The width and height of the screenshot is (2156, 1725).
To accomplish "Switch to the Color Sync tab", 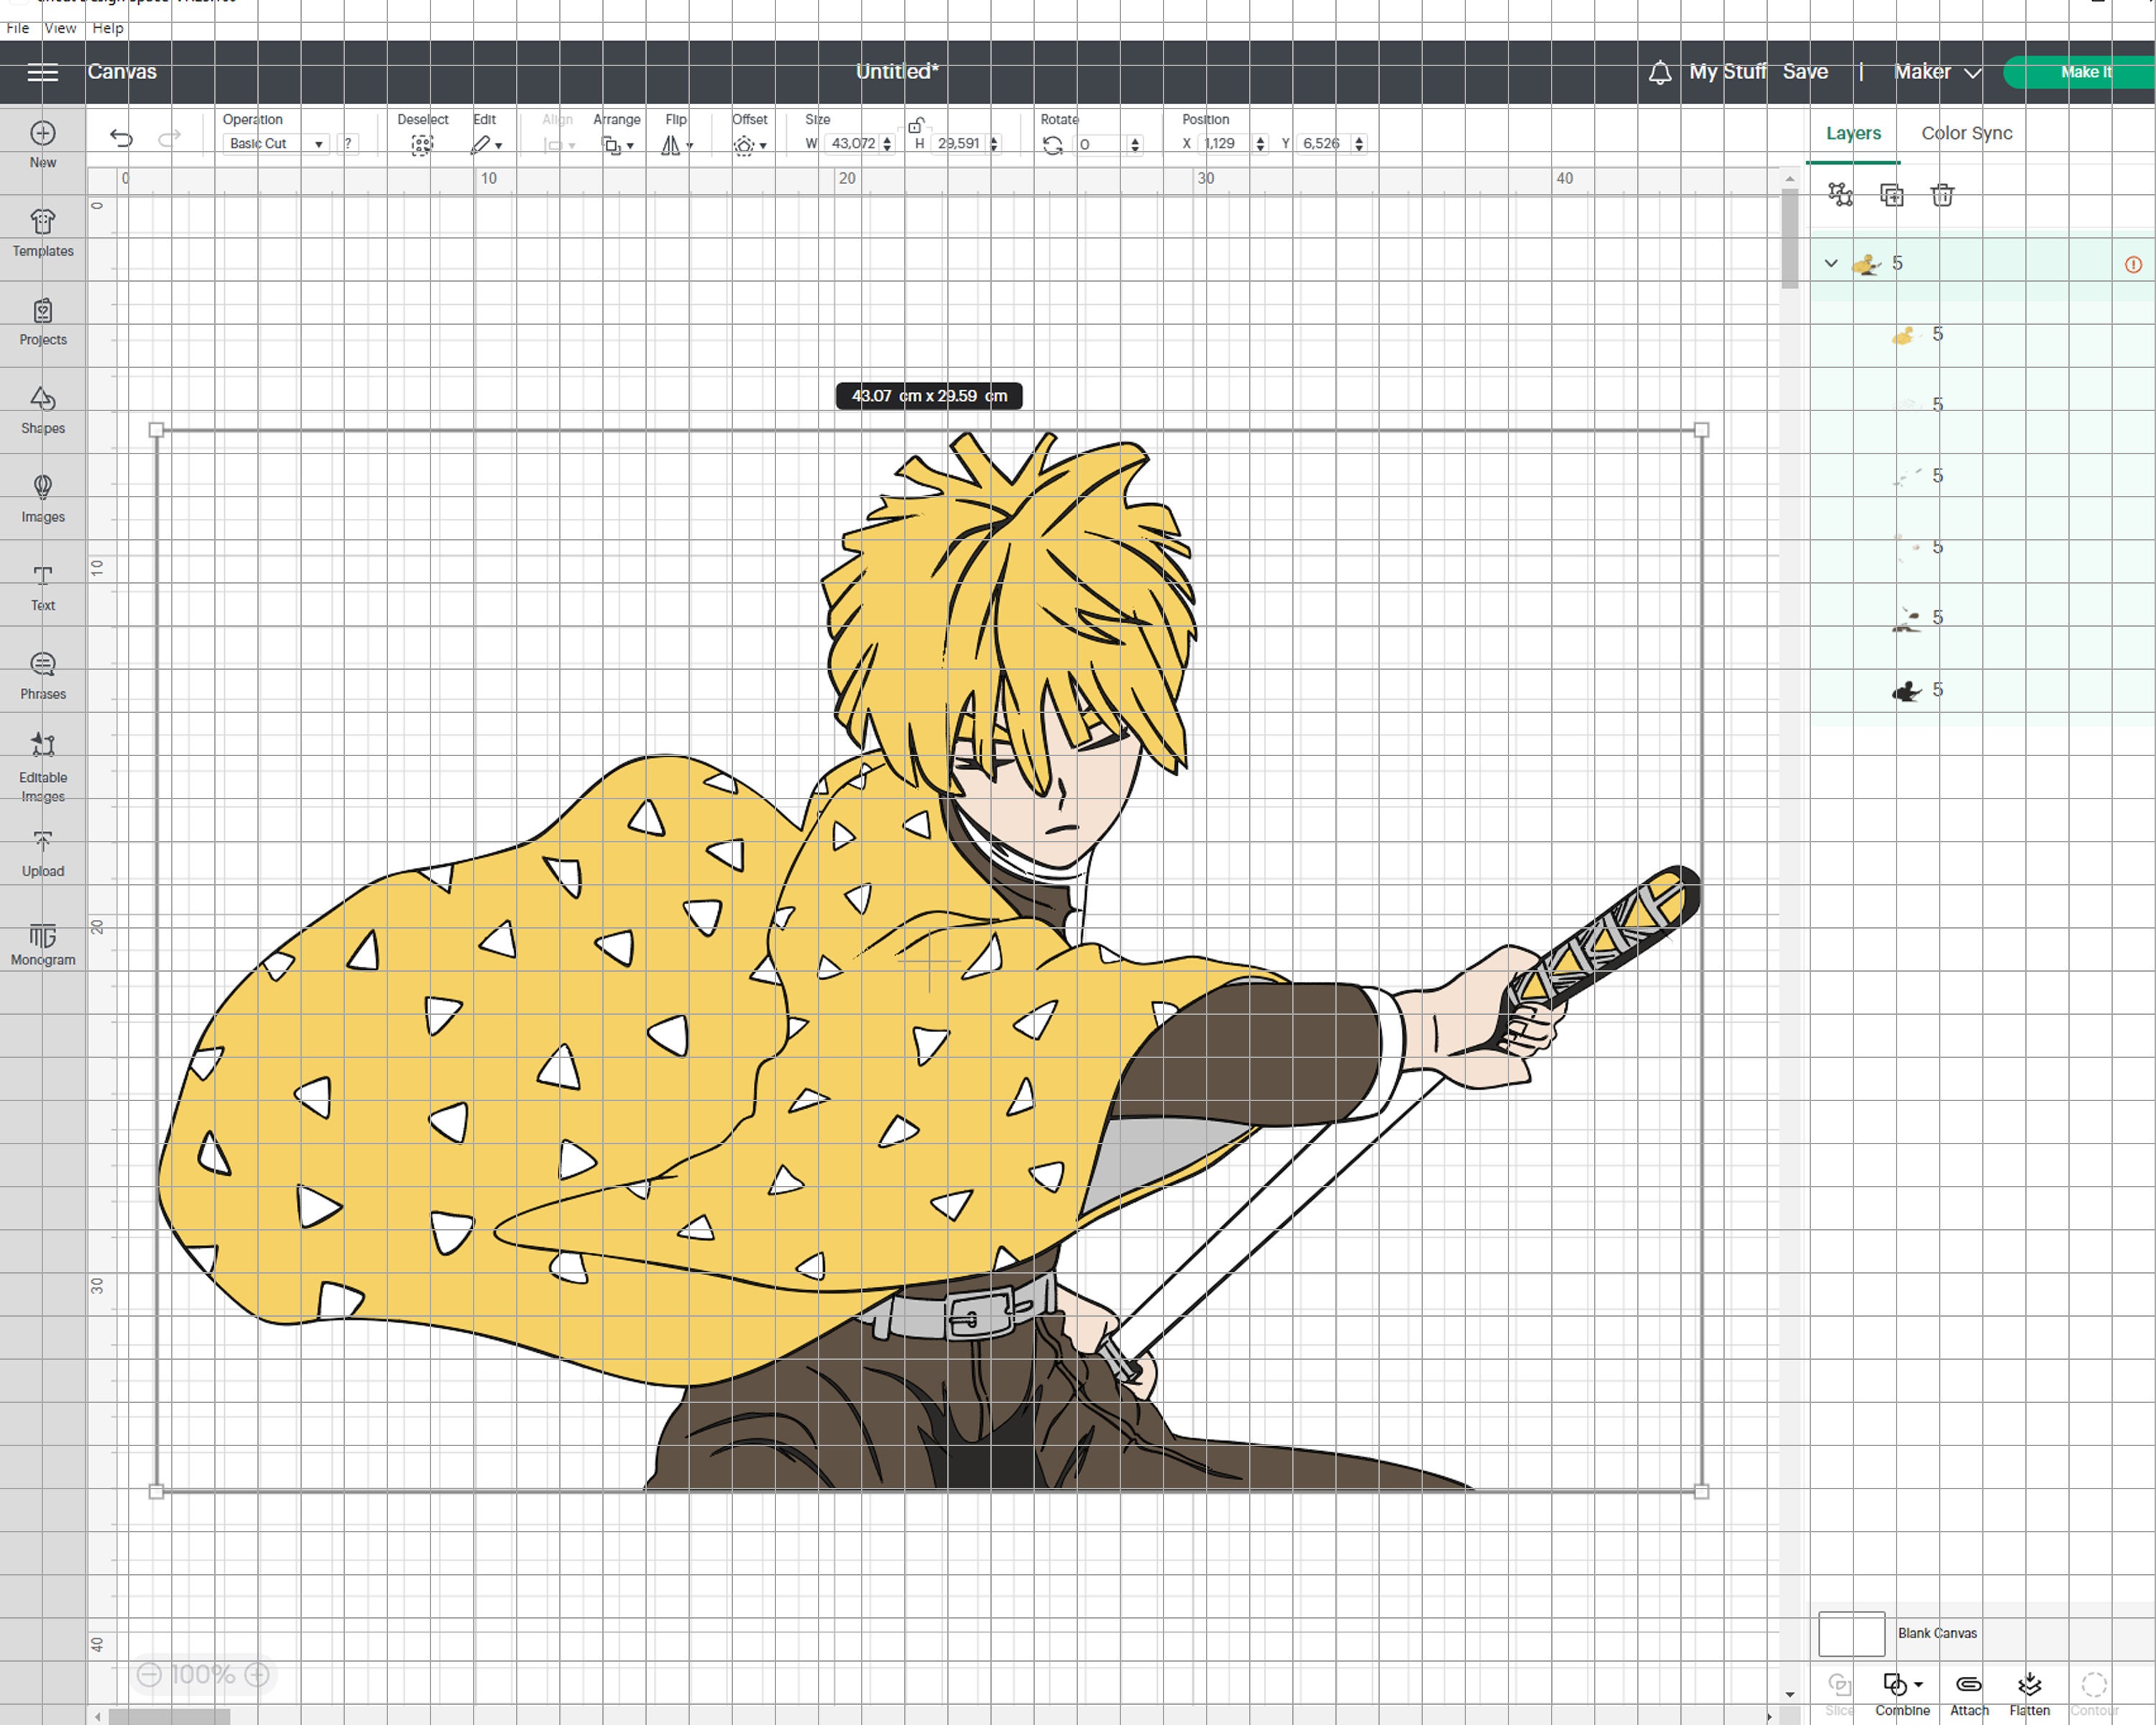I will coord(1966,133).
